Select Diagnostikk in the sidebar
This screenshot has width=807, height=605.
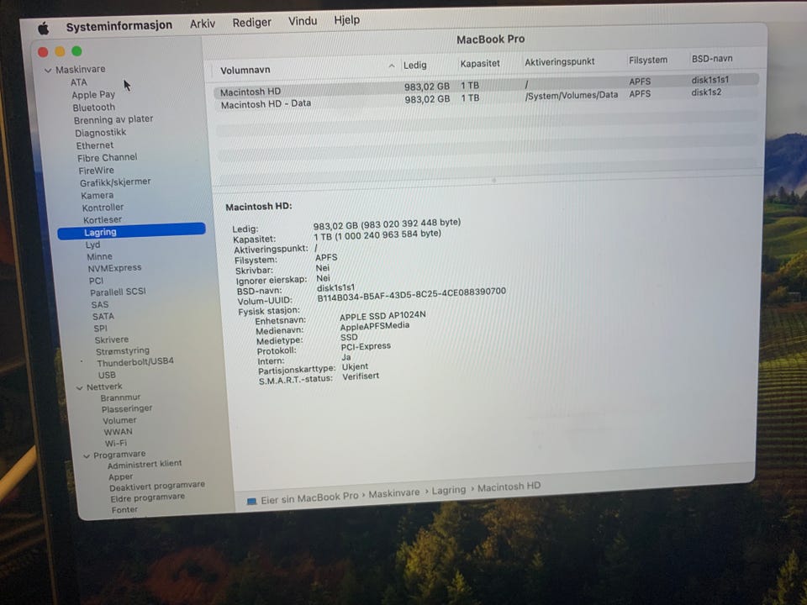coord(100,132)
